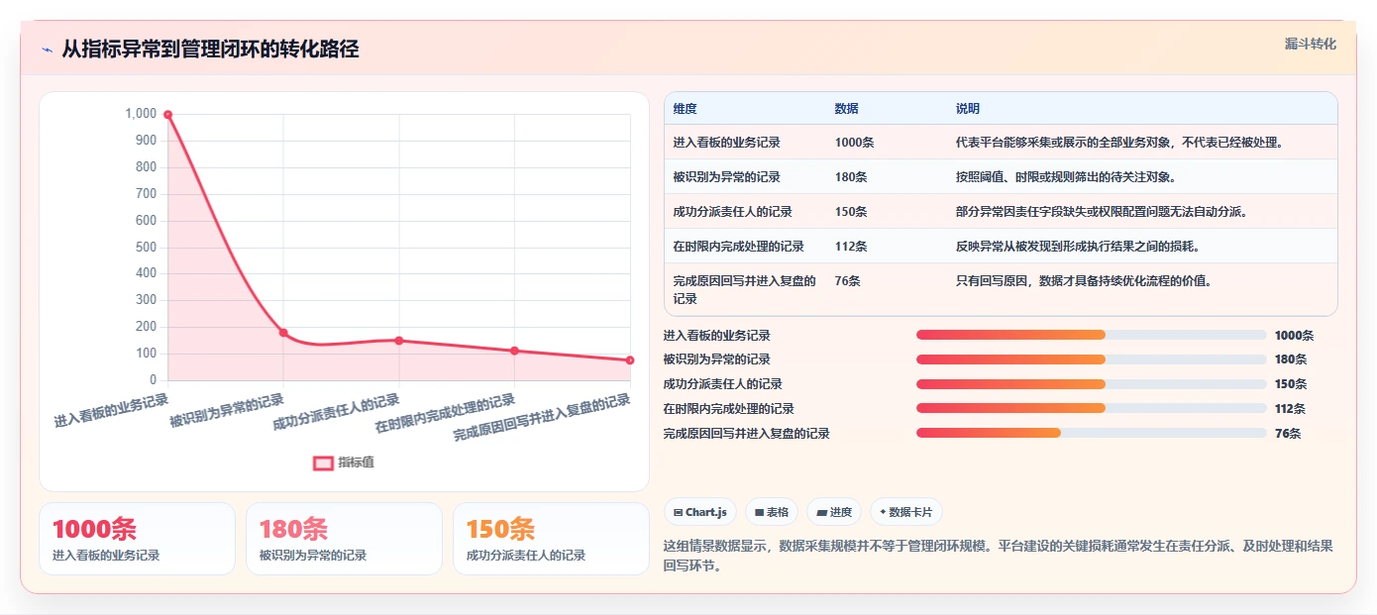The width and height of the screenshot is (1377, 615).
Task: Open the 1000条 stat card
Action: [x=137, y=539]
